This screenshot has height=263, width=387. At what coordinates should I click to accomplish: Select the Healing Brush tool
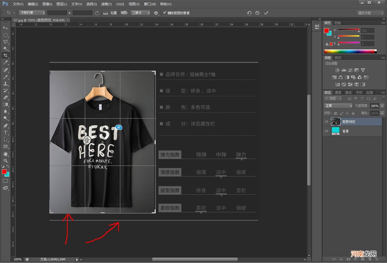(5, 70)
